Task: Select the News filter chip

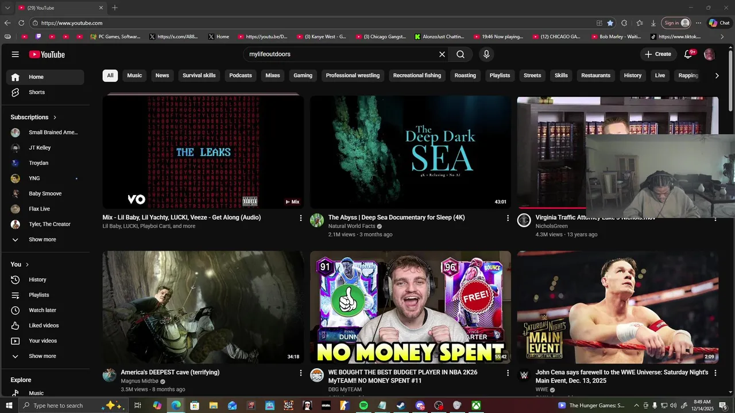Action: click(x=163, y=75)
